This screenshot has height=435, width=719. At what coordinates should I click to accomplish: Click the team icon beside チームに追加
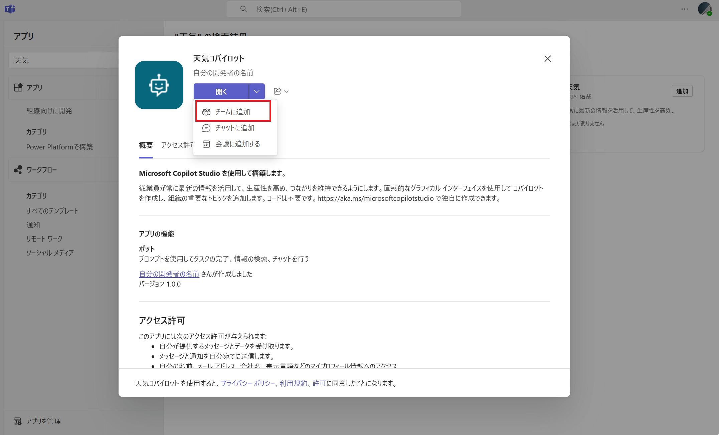pyautogui.click(x=206, y=112)
